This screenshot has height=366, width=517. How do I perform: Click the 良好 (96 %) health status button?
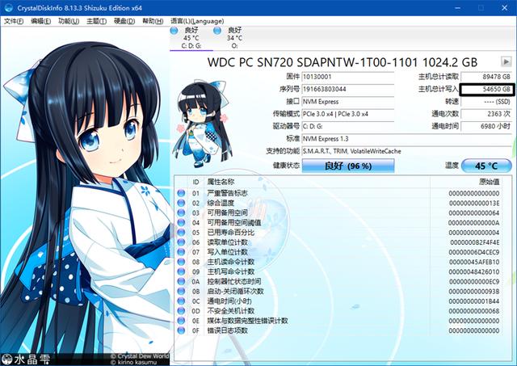pos(348,166)
